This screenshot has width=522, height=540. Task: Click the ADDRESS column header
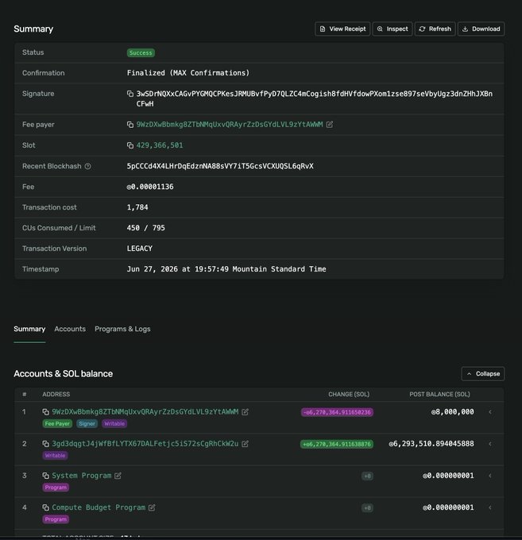(x=56, y=395)
